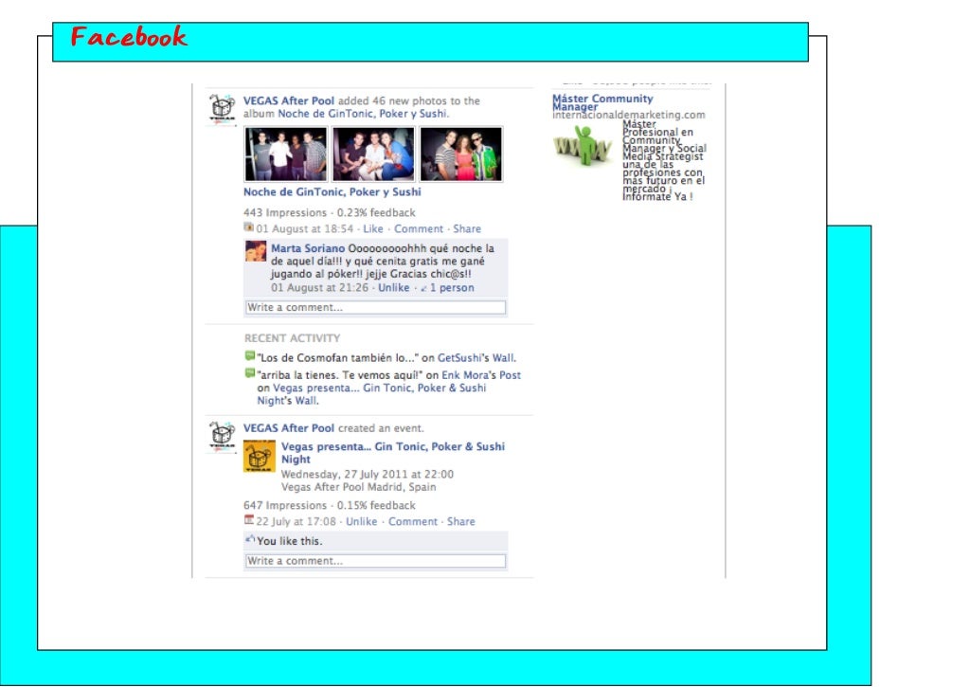
Task: Click 01 August at 21:26 comment timestamp
Action: tap(319, 288)
